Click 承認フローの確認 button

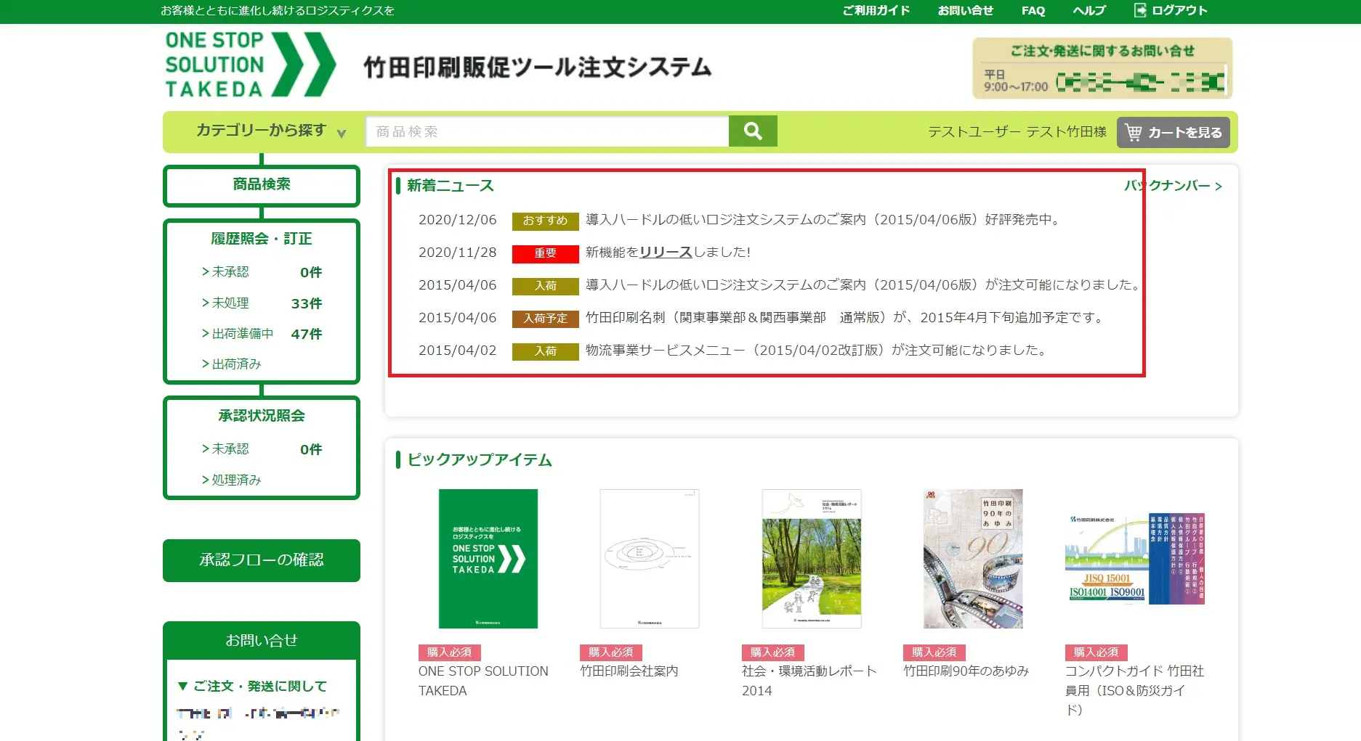point(262,560)
